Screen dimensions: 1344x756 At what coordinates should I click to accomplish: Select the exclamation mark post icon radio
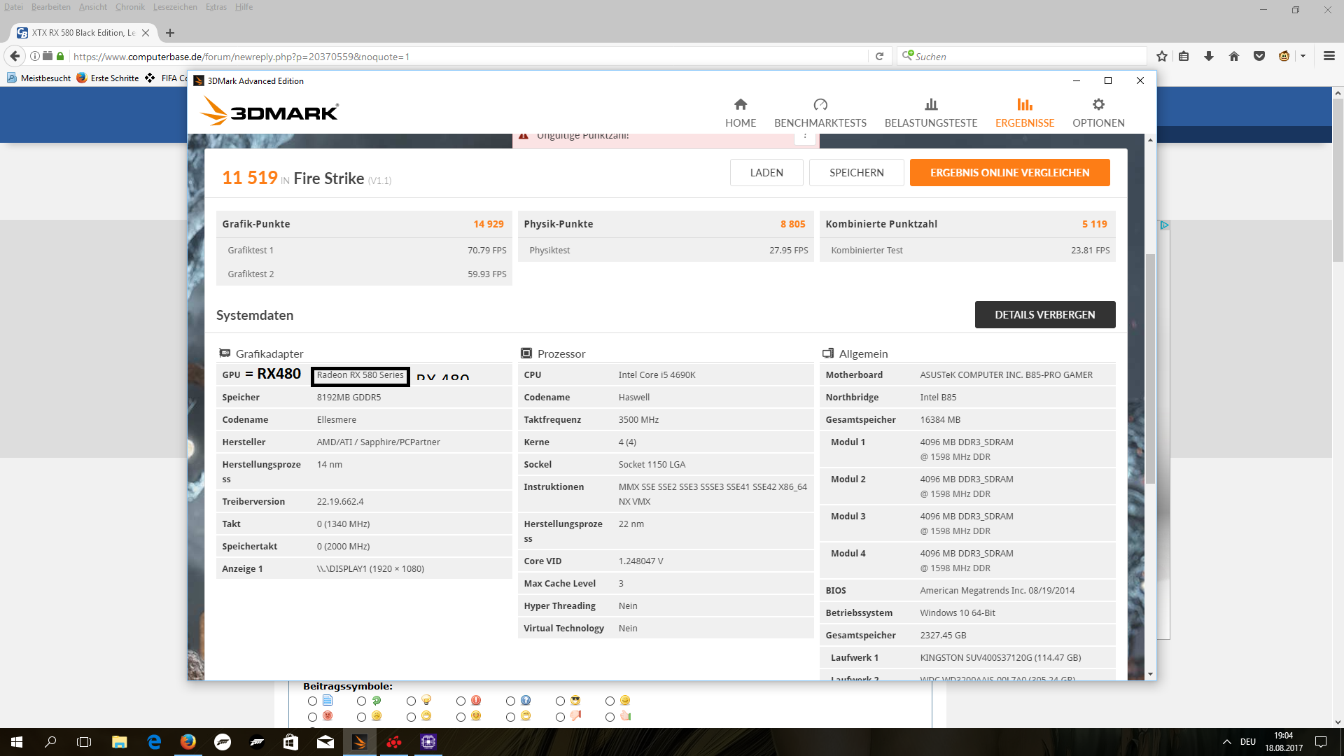(461, 701)
